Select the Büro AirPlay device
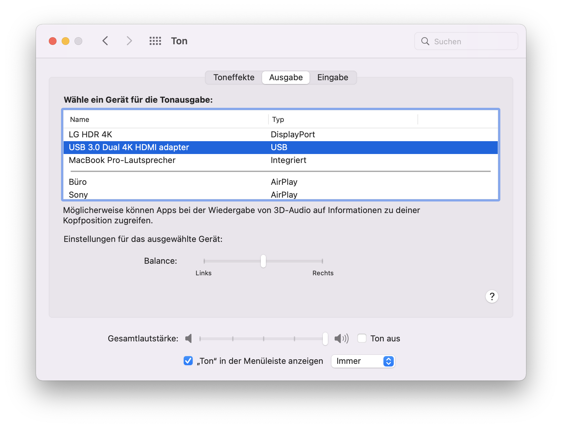The image size is (562, 428). coord(78,182)
